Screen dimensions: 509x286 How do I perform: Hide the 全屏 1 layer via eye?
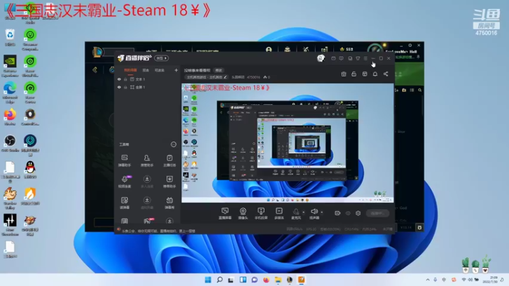pos(119,87)
